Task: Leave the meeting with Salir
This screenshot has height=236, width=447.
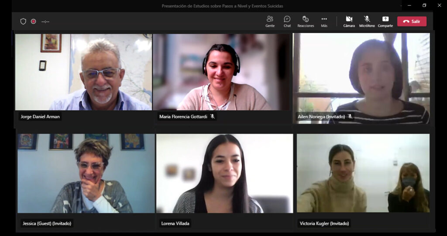Action: pyautogui.click(x=412, y=21)
